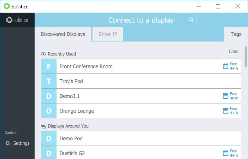Click the Recently Used clock icon
The image size is (248, 159).
tap(43, 54)
